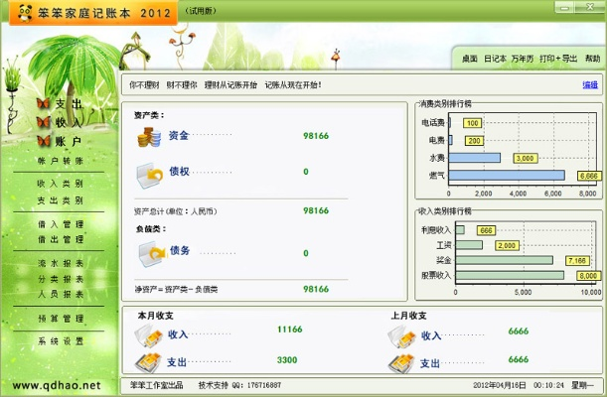Open 系统设置 from sidebar

pos(61,341)
